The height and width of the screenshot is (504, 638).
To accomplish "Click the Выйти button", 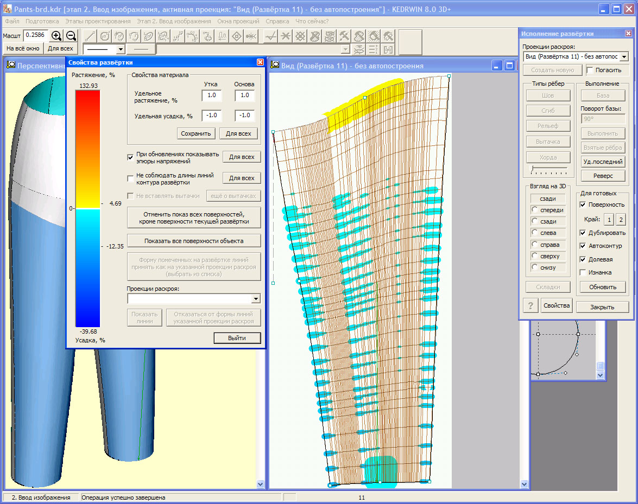I will point(237,338).
